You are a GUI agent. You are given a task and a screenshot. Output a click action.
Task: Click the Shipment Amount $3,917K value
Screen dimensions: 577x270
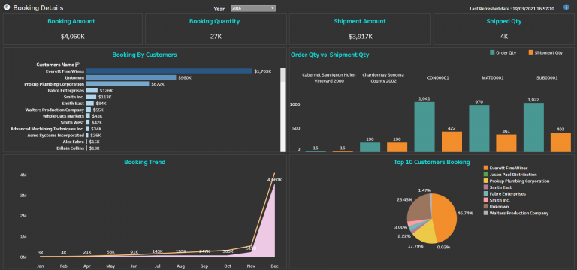[x=361, y=37]
